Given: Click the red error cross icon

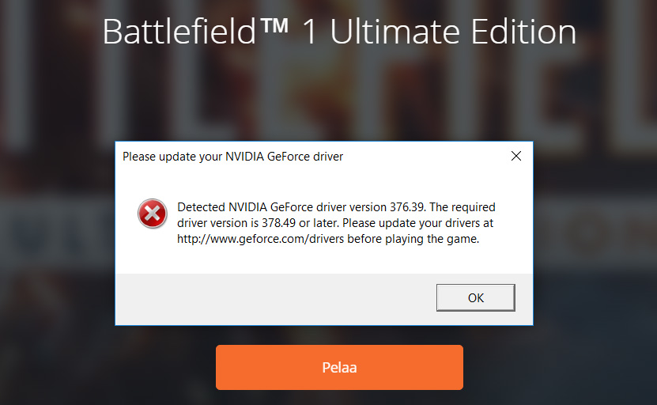Looking at the screenshot, I should click(x=153, y=214).
